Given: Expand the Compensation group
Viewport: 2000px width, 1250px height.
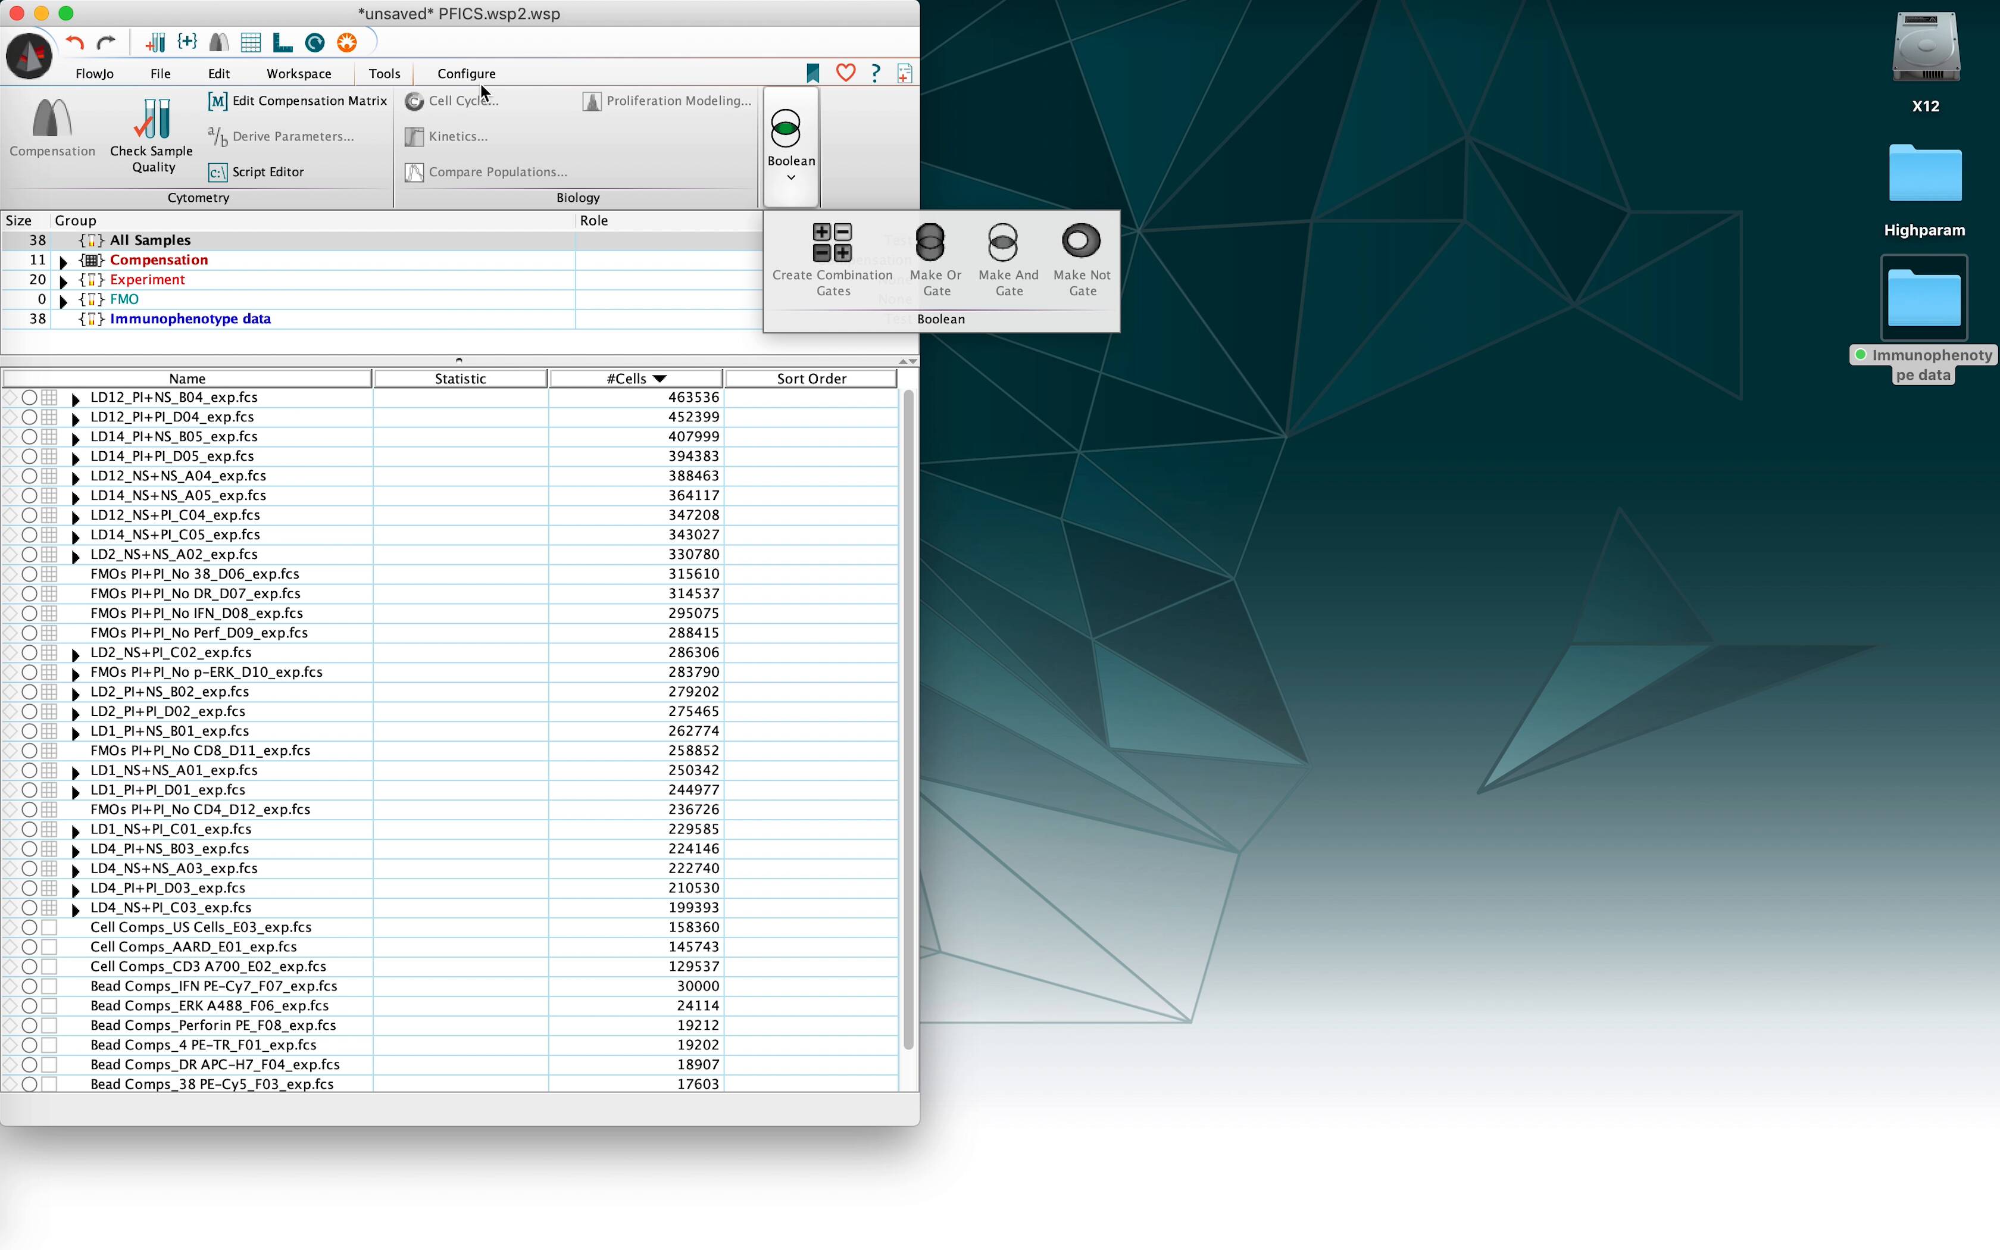Looking at the screenshot, I should click(x=64, y=261).
